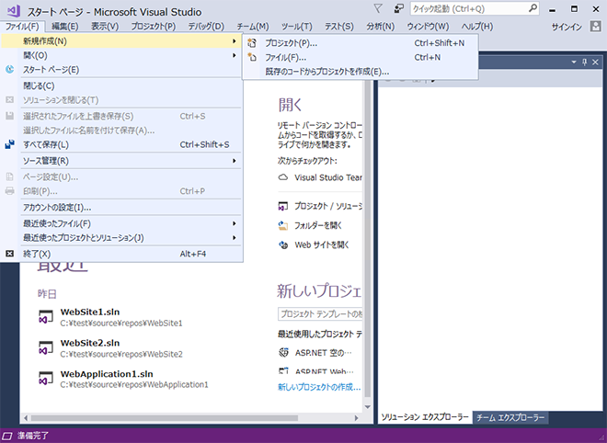Select 閉じる(C) in File menu

coord(121,85)
